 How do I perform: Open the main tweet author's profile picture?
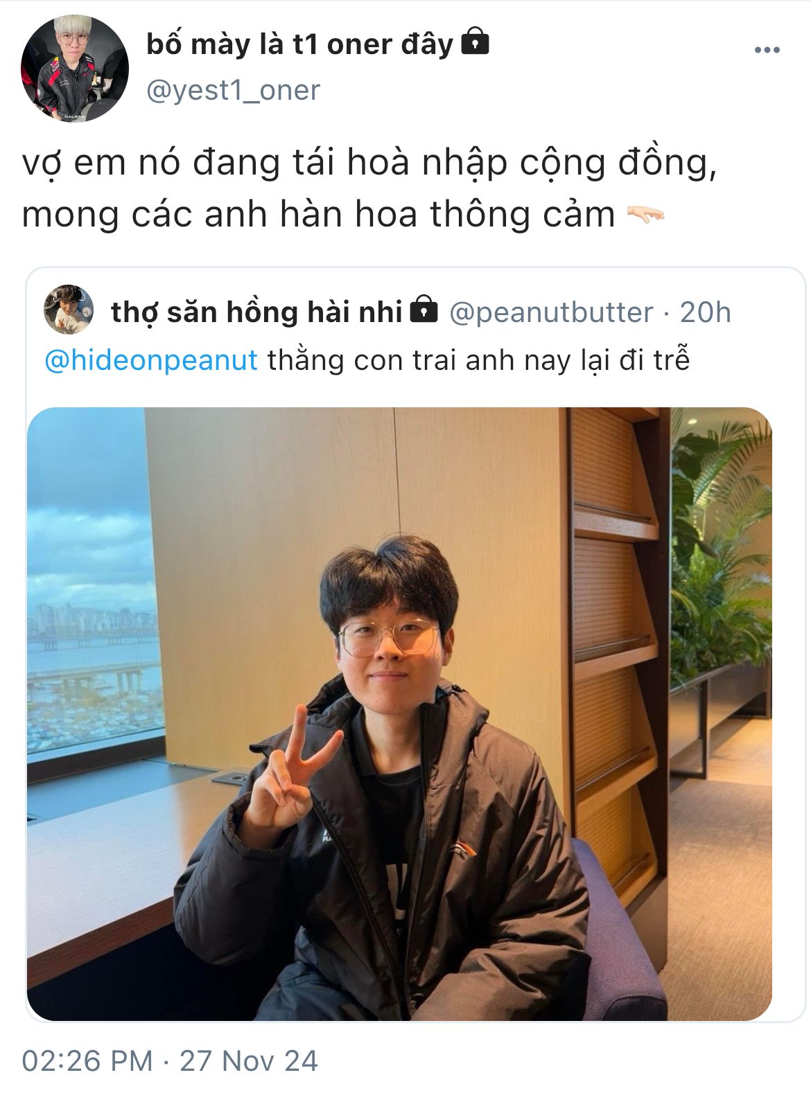pyautogui.click(x=74, y=69)
